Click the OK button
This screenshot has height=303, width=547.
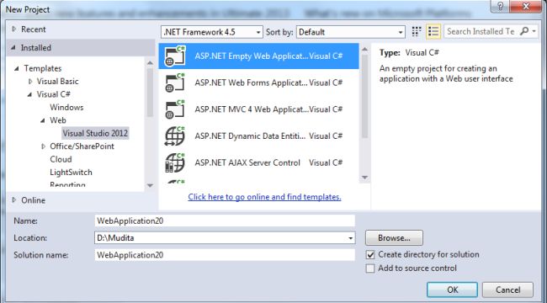[453, 290]
